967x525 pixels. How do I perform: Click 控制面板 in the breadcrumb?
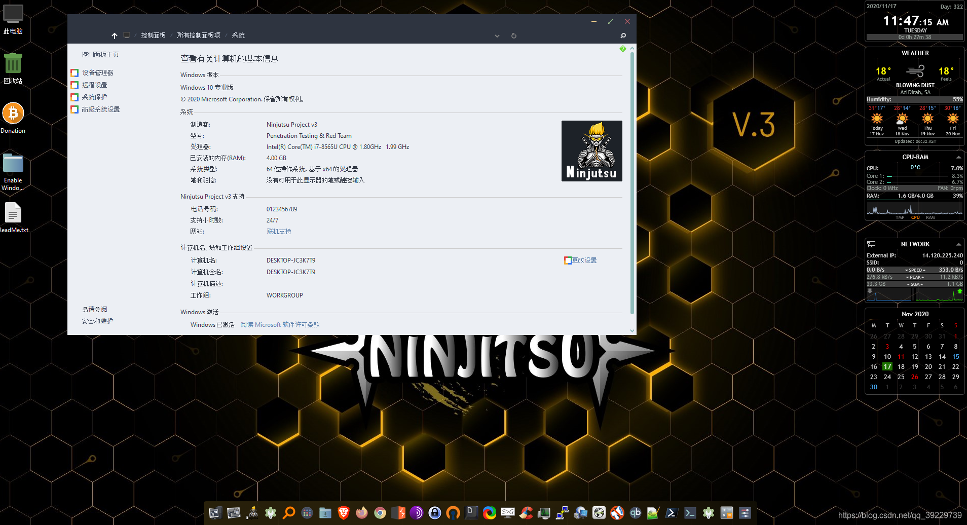point(153,35)
